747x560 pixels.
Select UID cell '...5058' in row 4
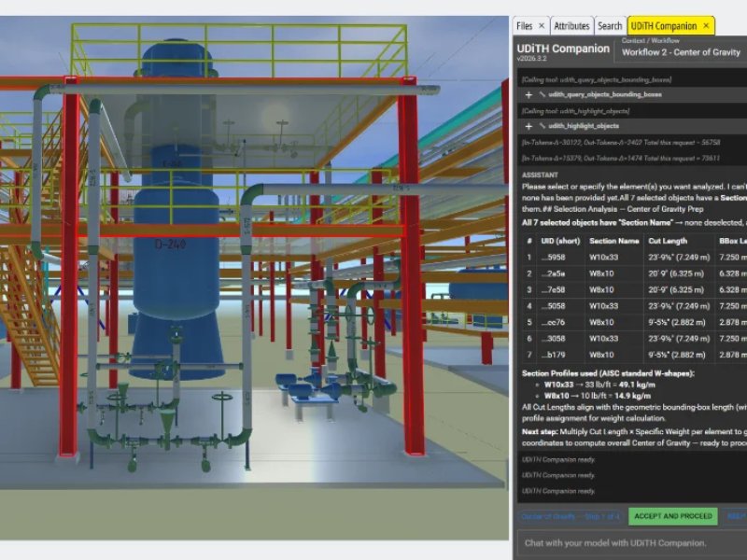[554, 306]
